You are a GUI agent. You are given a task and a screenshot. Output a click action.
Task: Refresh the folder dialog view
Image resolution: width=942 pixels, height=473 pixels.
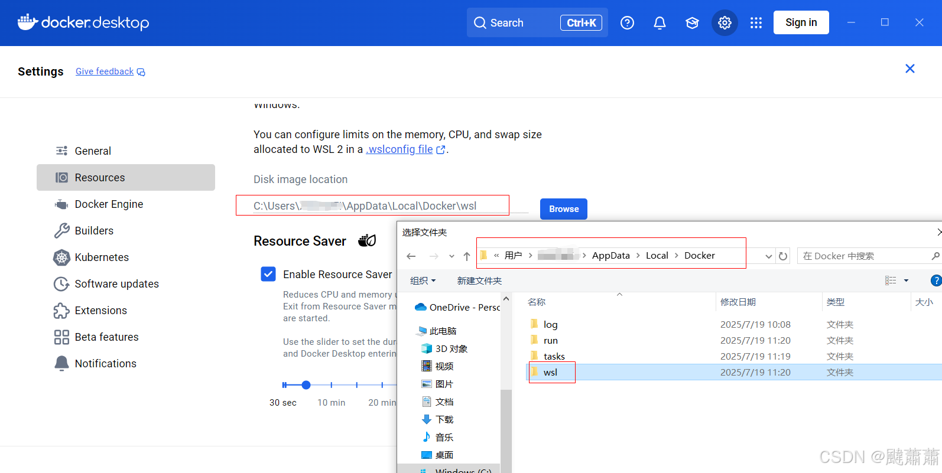click(x=783, y=256)
